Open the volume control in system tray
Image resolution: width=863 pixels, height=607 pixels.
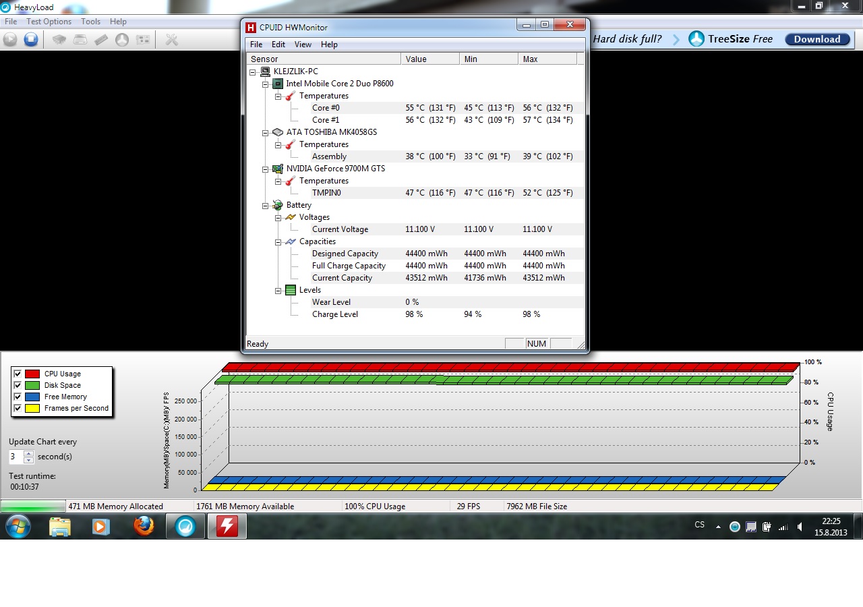click(x=800, y=527)
